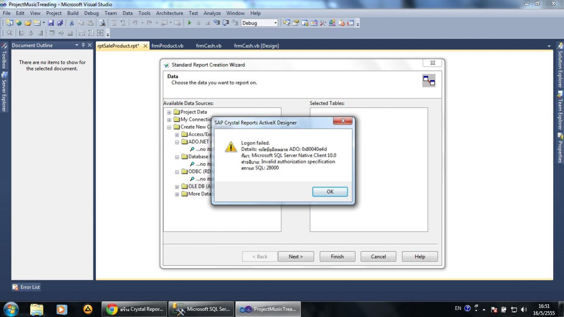
Task: Expand the My Connections node
Action: (169, 120)
